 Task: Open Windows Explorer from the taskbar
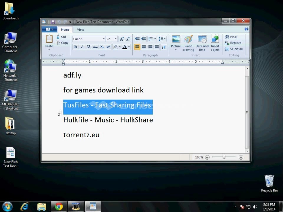click(42, 207)
